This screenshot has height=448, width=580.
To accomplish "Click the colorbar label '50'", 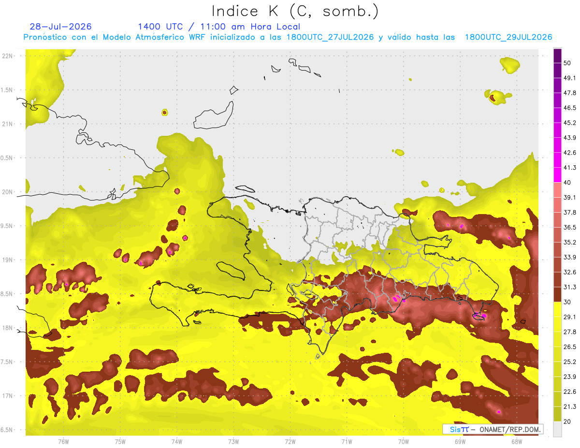I will (567, 63).
